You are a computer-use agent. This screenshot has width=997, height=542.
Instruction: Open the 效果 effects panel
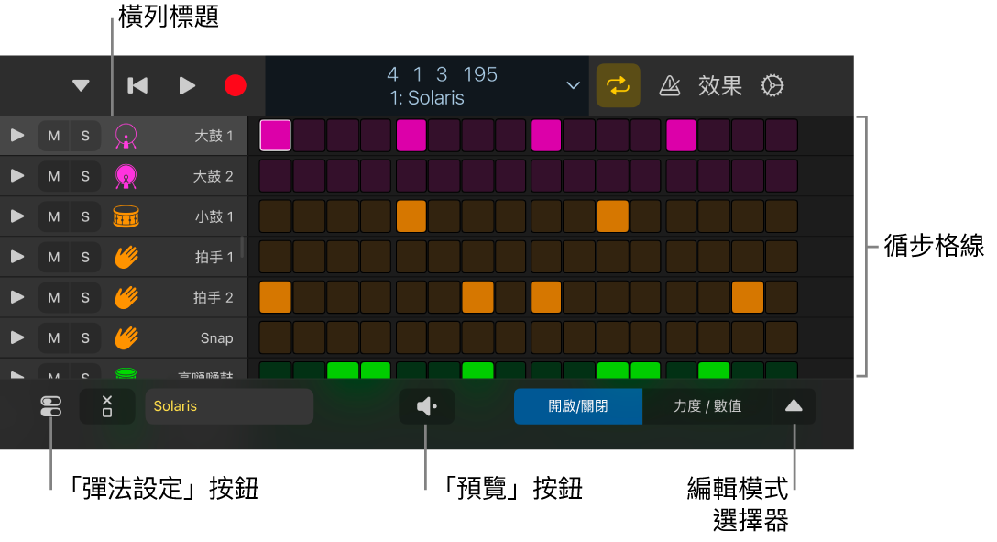point(719,85)
